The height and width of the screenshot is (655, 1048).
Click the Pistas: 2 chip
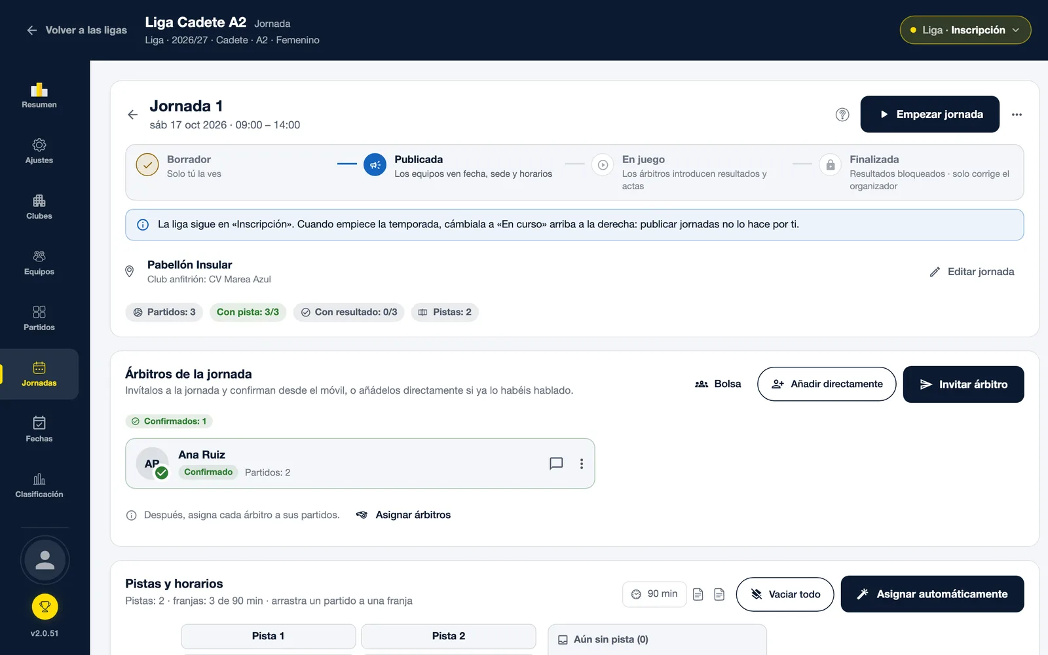pos(445,312)
